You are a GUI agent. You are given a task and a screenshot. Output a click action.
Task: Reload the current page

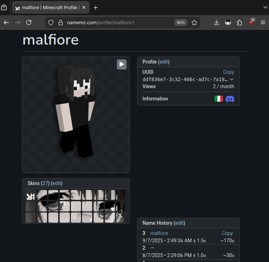coord(29,22)
